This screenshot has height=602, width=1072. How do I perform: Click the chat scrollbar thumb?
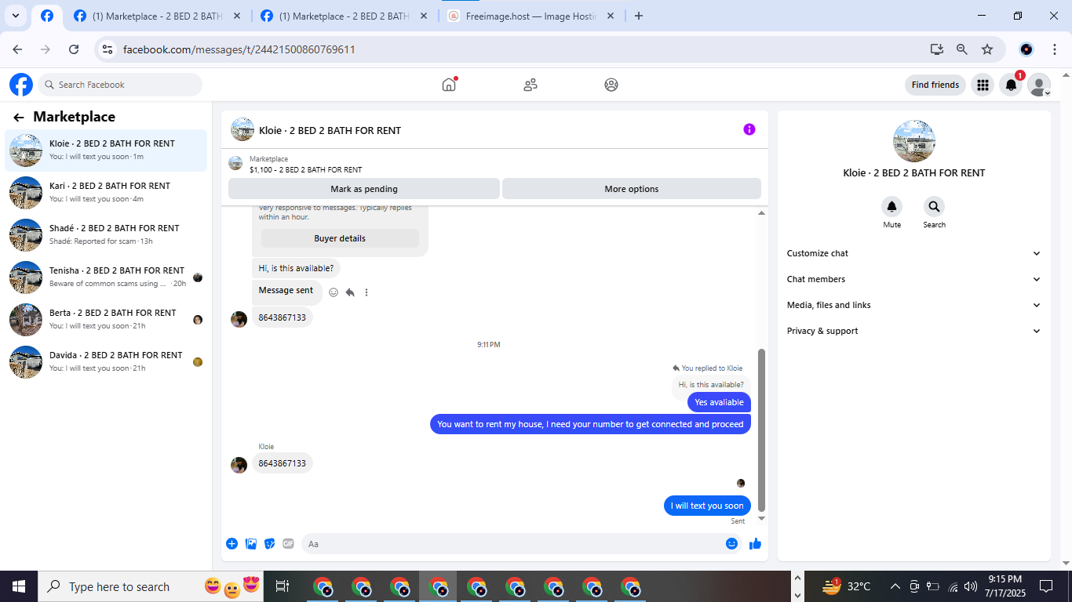pyautogui.click(x=761, y=430)
